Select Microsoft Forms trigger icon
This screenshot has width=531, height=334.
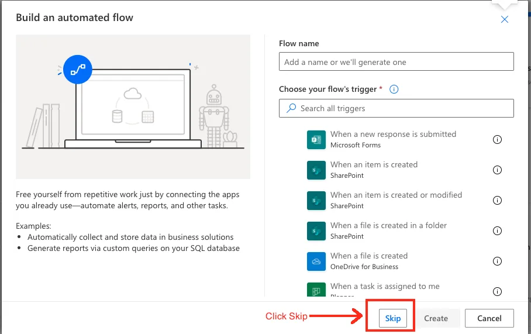pyautogui.click(x=316, y=140)
